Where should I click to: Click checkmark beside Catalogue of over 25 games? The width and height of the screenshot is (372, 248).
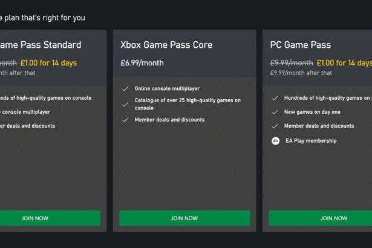coord(125,104)
